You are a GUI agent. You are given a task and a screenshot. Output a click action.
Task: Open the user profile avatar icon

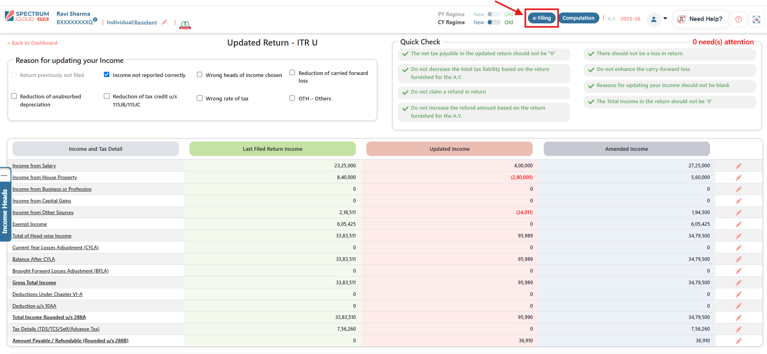[x=654, y=19]
